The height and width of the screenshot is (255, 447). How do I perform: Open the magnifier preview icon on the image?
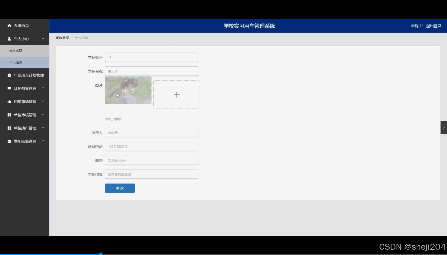pos(124,91)
